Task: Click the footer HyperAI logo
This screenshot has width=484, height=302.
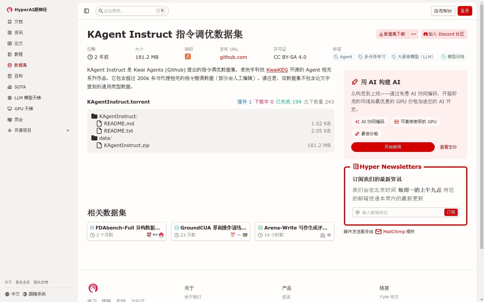Action: click(x=93, y=288)
